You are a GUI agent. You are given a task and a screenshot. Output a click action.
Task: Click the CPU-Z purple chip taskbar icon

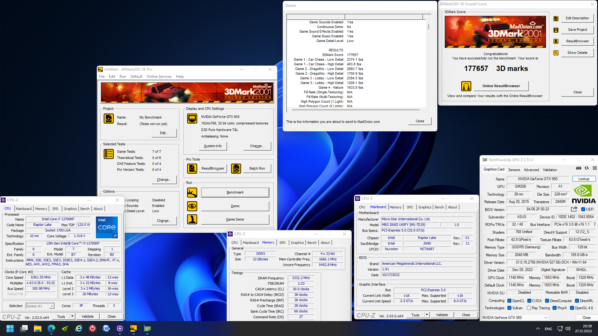(120, 329)
